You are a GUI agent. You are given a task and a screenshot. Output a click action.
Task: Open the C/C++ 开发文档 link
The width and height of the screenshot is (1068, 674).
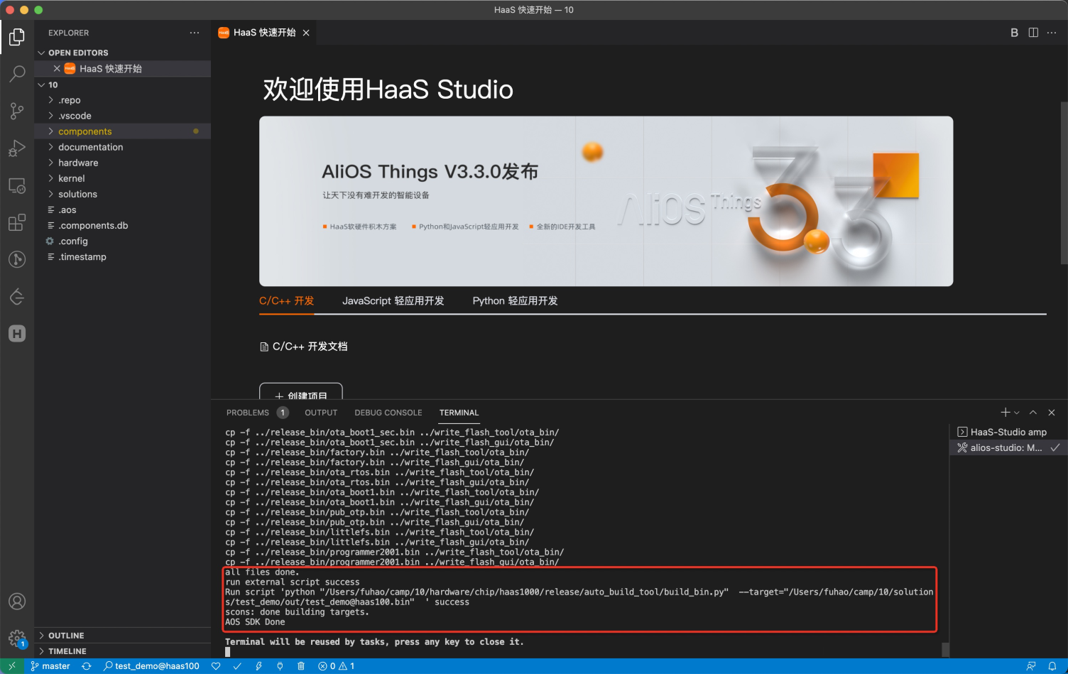pos(304,347)
